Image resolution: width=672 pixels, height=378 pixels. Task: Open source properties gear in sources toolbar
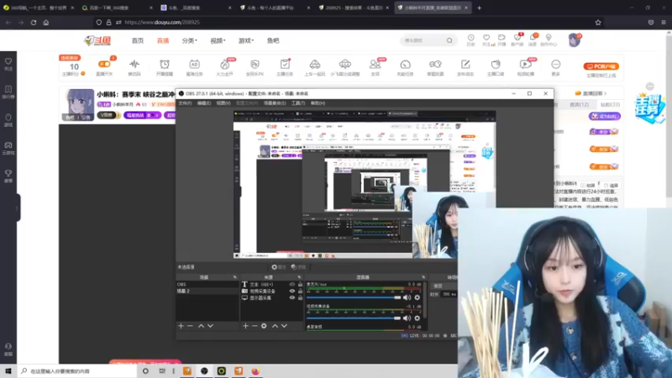(x=264, y=326)
